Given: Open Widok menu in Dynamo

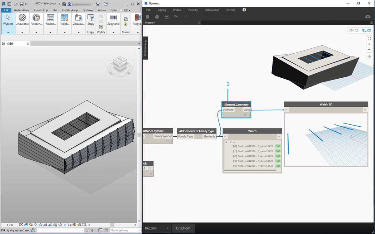Looking at the screenshot, I should [177, 10].
